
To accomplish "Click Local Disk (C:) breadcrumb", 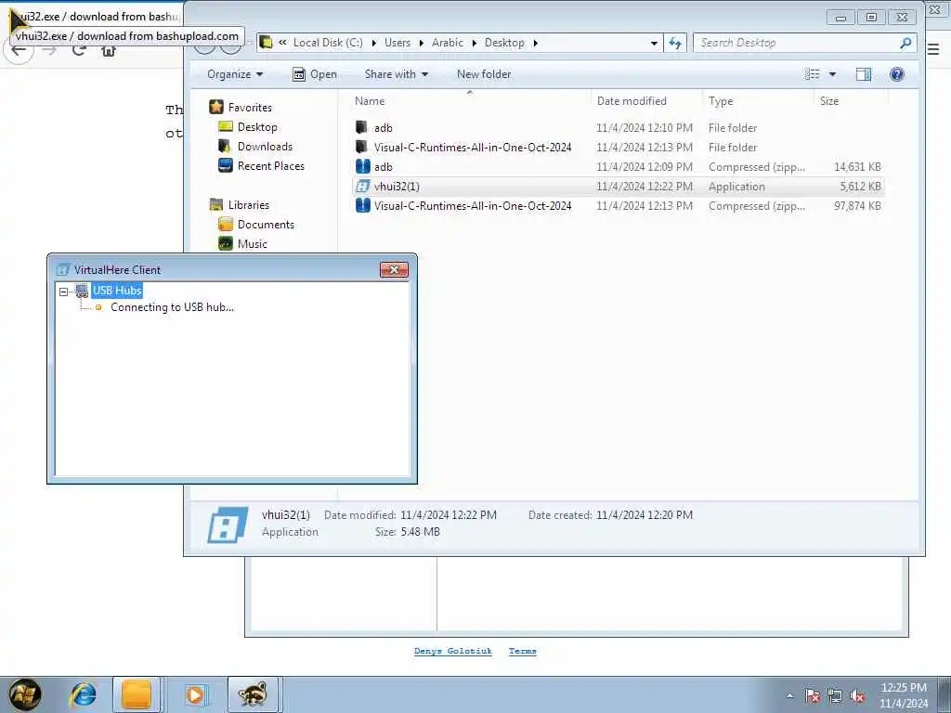I will (328, 43).
